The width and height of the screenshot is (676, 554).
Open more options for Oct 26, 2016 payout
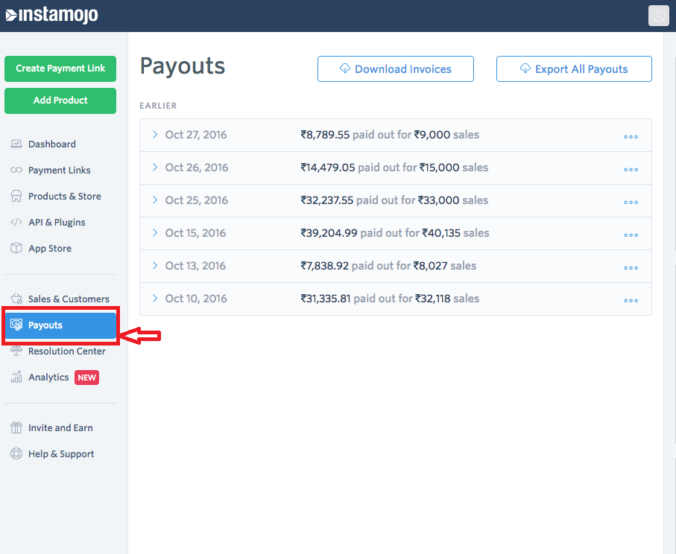tap(631, 169)
